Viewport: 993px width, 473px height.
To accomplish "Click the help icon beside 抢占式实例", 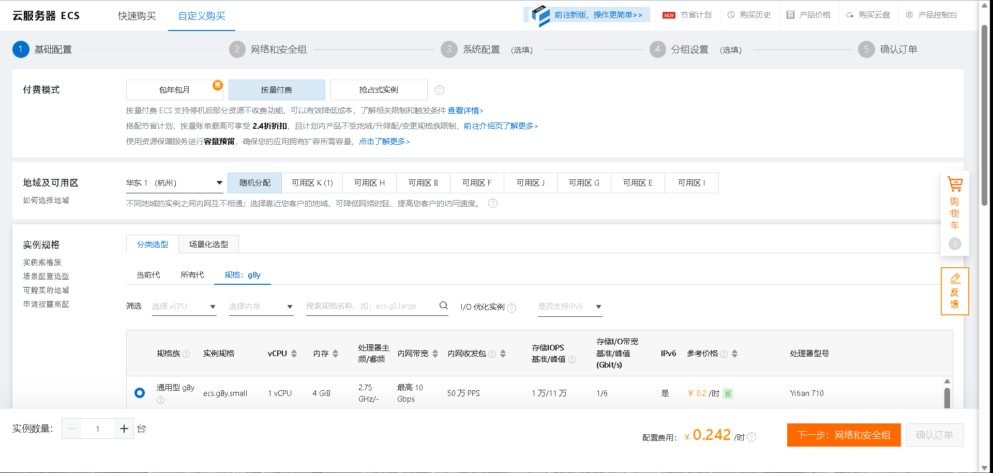I will coord(440,90).
